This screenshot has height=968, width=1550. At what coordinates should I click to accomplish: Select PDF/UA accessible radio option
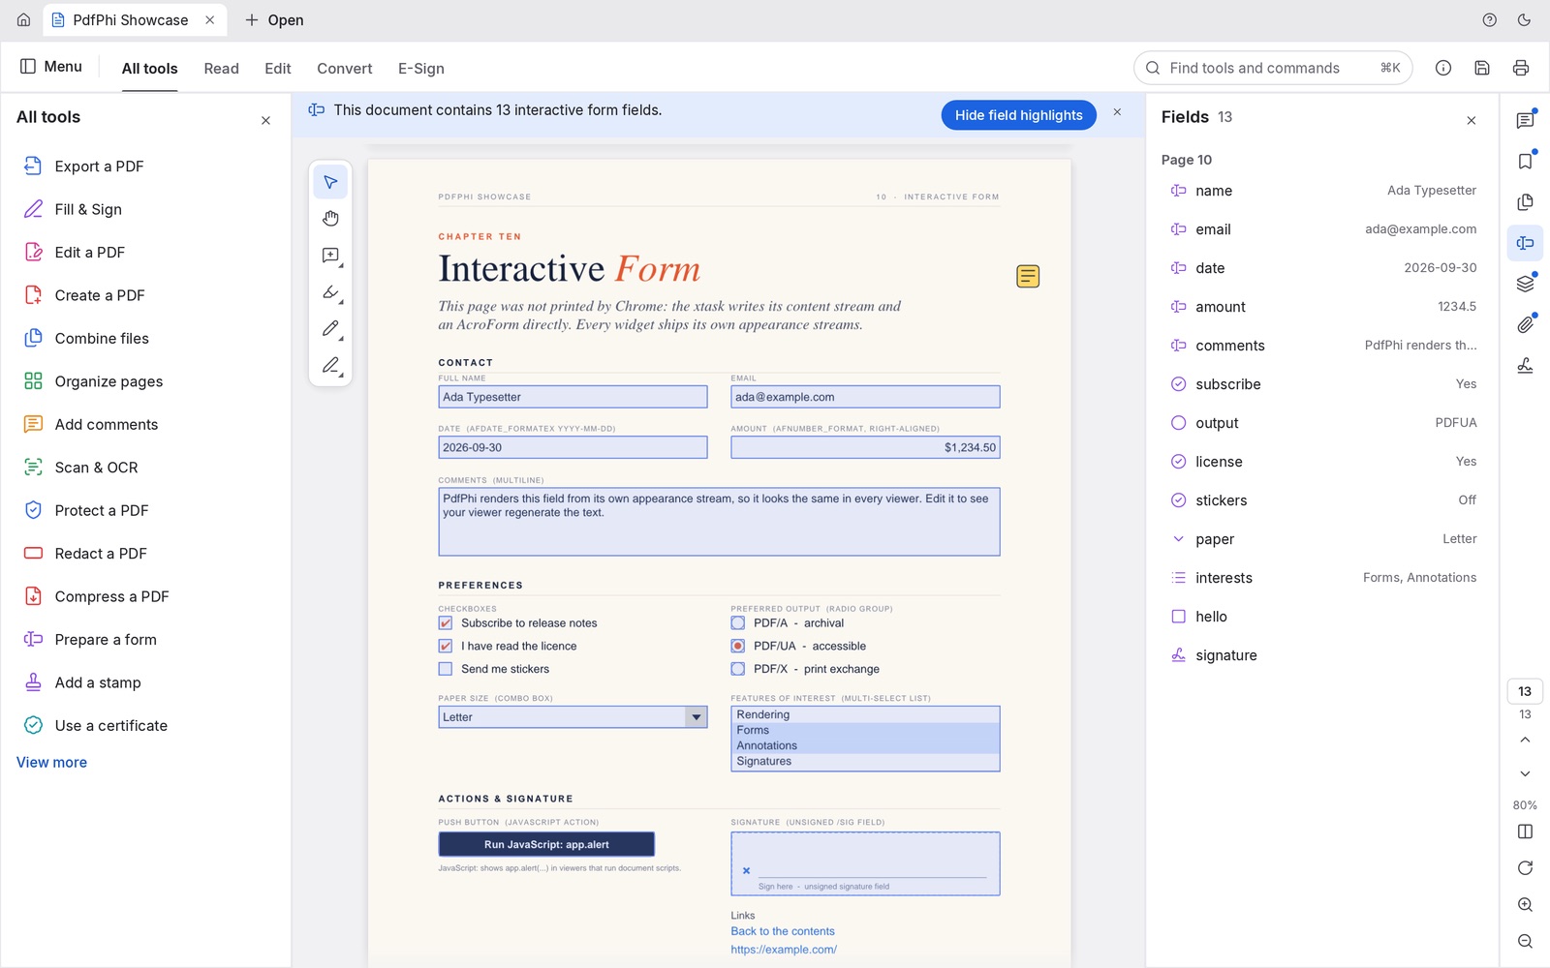click(738, 646)
